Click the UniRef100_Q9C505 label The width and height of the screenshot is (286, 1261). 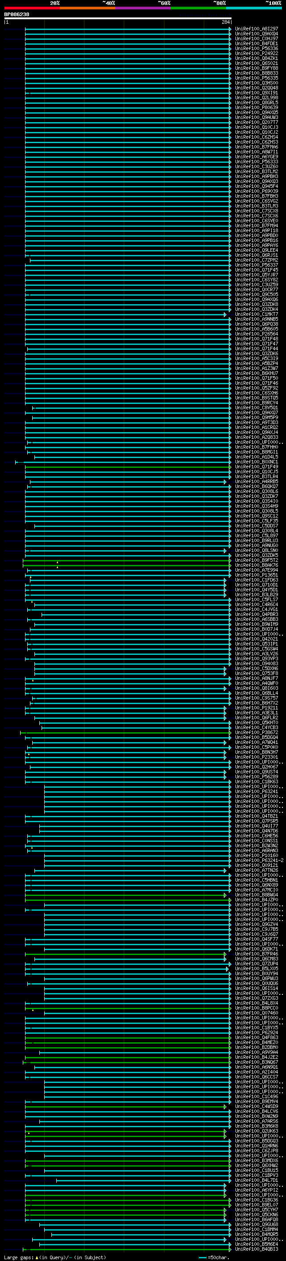256,295
